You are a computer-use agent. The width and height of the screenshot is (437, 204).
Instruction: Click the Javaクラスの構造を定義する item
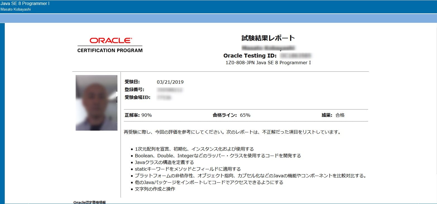point(164,162)
